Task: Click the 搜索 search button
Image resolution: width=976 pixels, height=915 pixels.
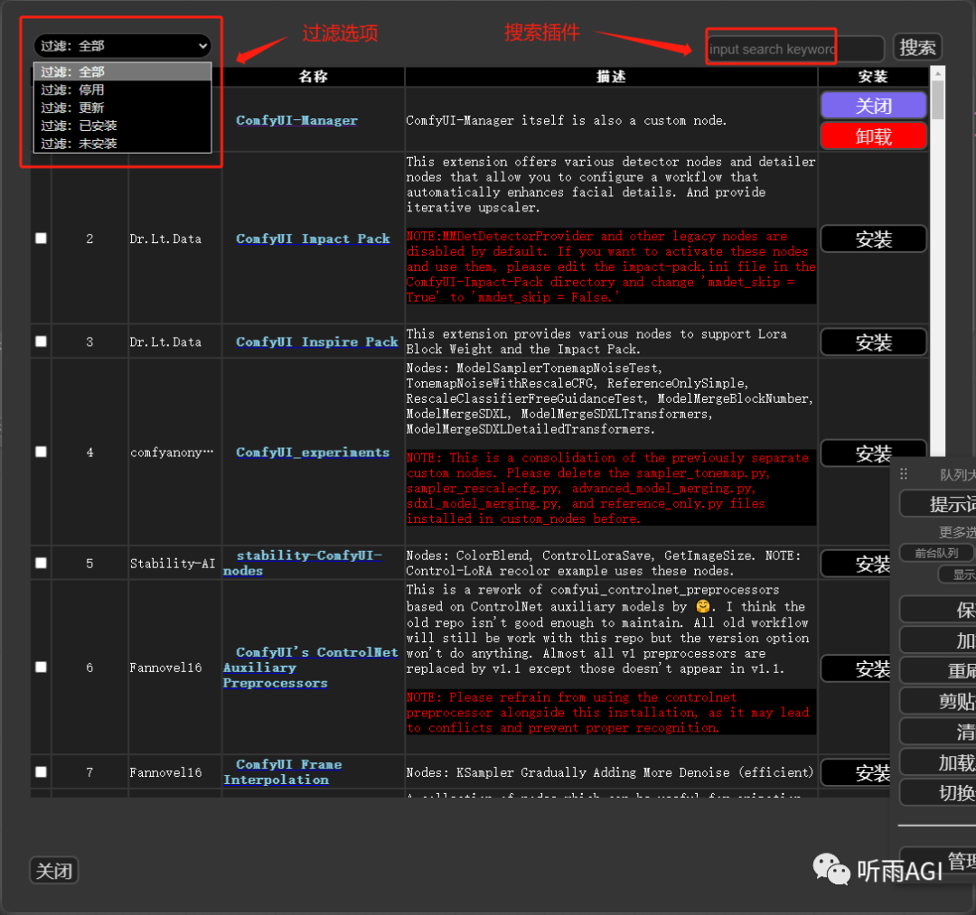Action: pyautogui.click(x=917, y=47)
